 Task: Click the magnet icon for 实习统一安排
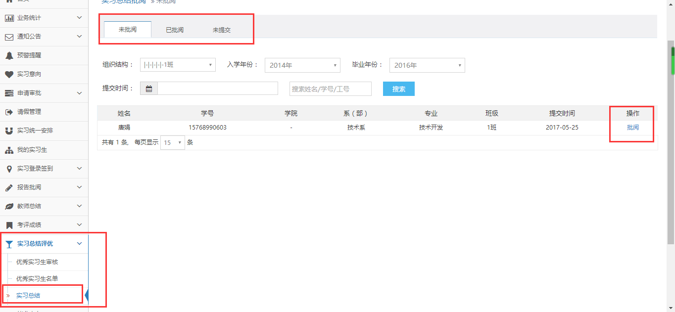9,131
